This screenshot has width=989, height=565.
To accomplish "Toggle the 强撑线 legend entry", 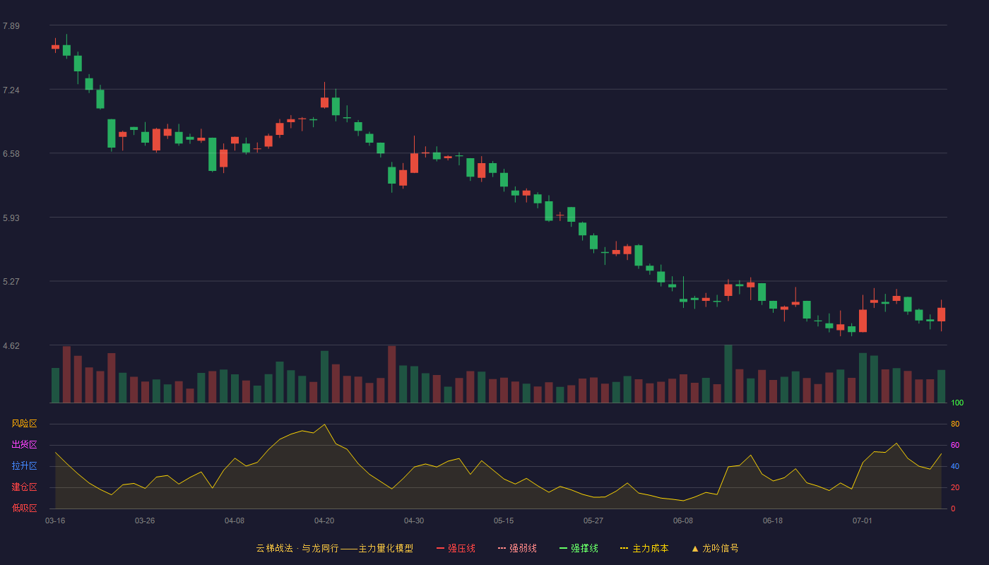I will point(579,548).
